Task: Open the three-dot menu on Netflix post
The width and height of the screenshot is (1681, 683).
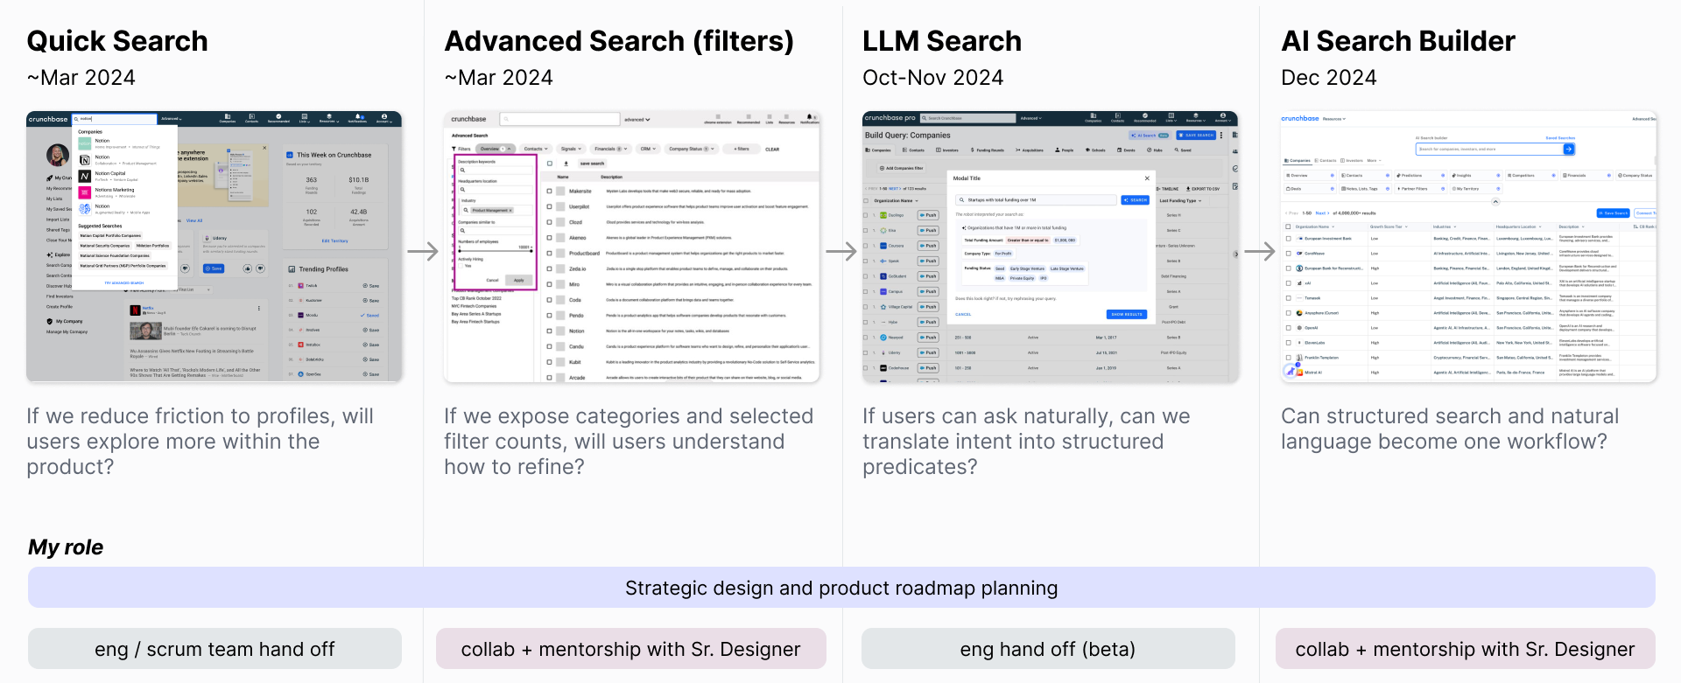Action: point(258,309)
